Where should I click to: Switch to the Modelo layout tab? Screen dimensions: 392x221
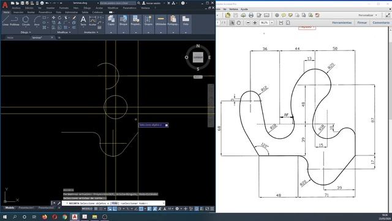(10, 207)
